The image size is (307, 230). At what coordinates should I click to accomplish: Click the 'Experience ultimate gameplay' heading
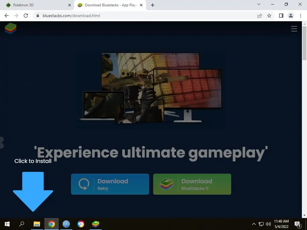coord(151,154)
